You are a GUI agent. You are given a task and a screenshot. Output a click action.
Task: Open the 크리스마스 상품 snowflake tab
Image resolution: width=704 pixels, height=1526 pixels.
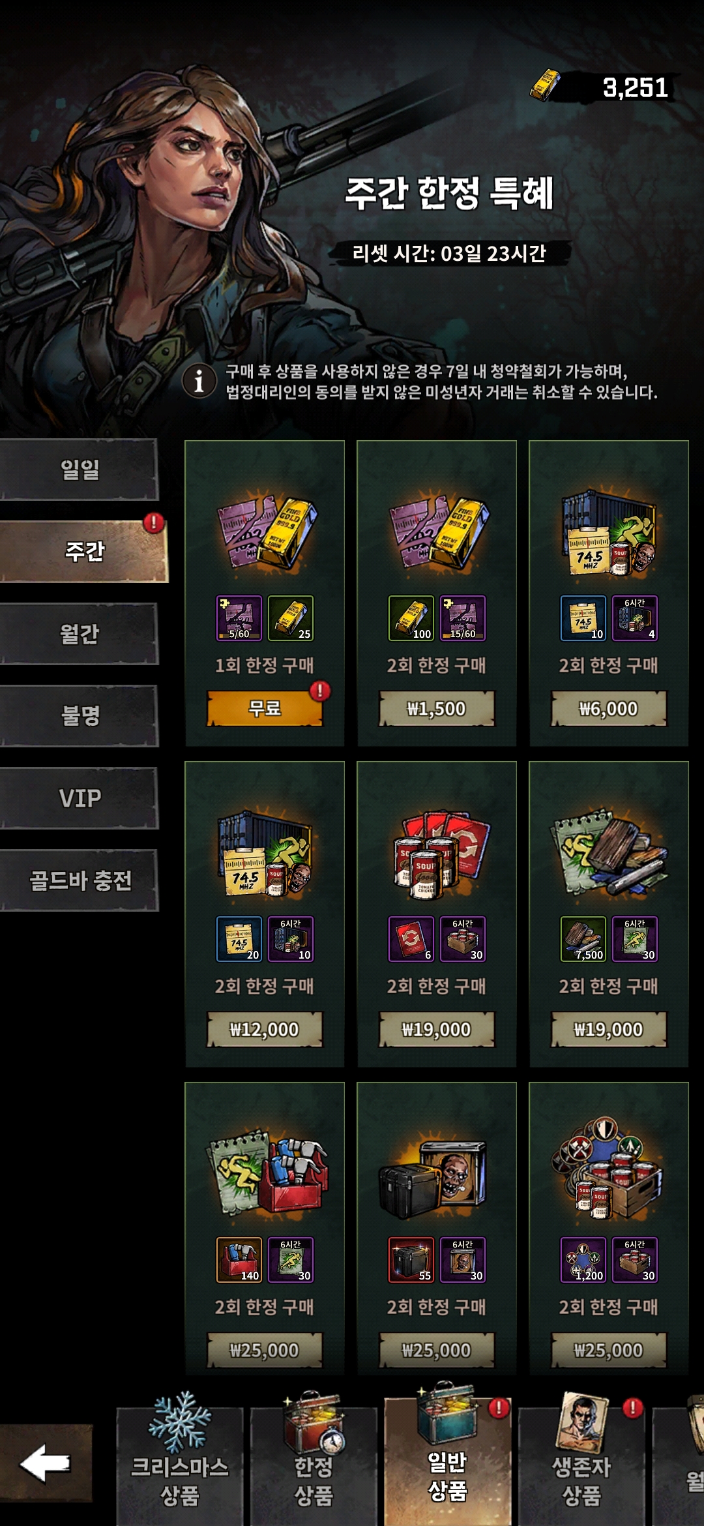[180, 1458]
